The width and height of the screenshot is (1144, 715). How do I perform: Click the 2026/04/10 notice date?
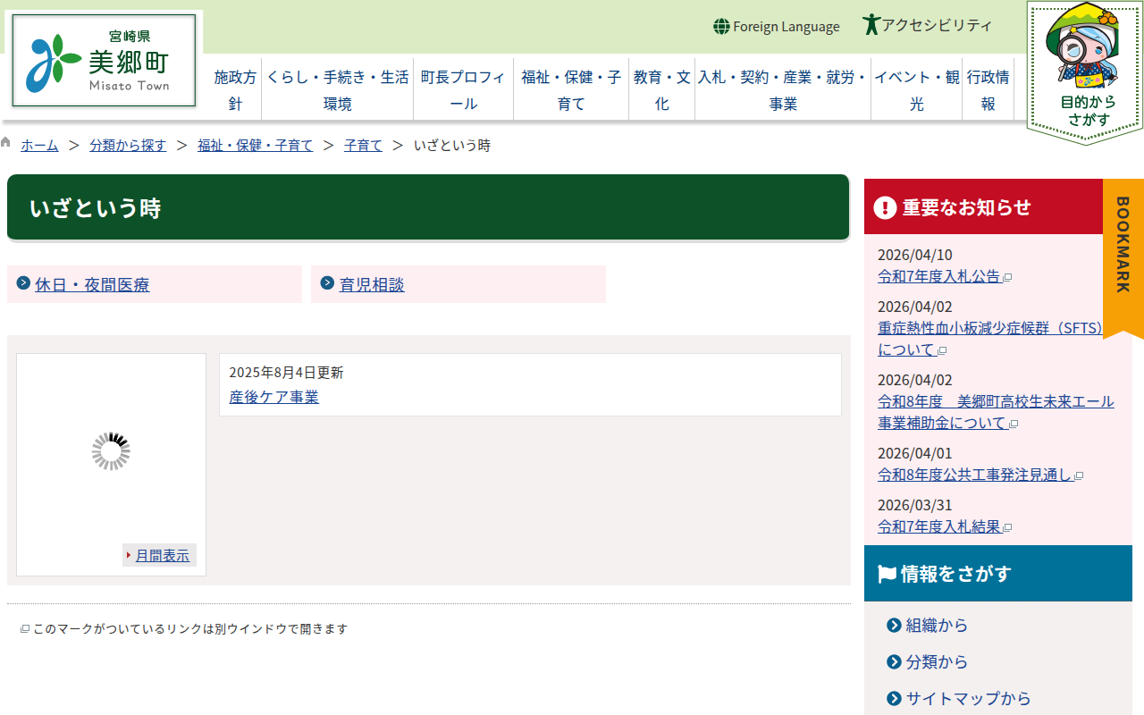pos(915,255)
